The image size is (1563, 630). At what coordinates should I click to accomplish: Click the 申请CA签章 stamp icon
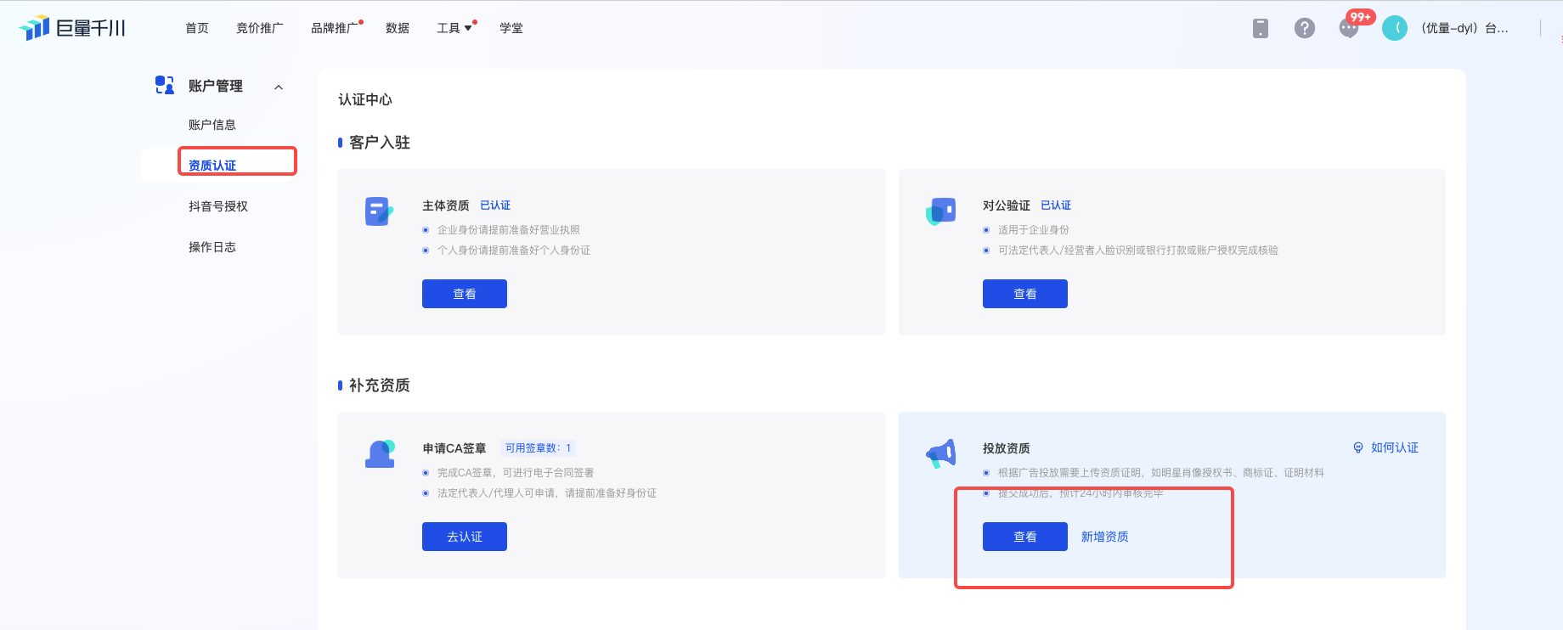click(380, 454)
